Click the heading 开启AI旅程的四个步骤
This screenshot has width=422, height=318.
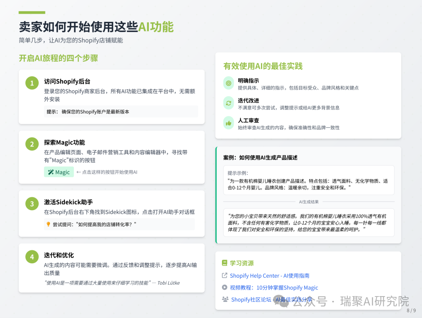[58, 58]
